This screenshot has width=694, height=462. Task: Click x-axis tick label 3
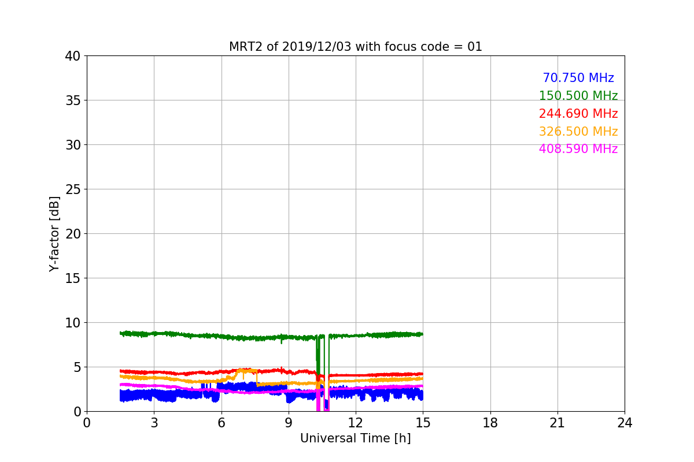154,423
